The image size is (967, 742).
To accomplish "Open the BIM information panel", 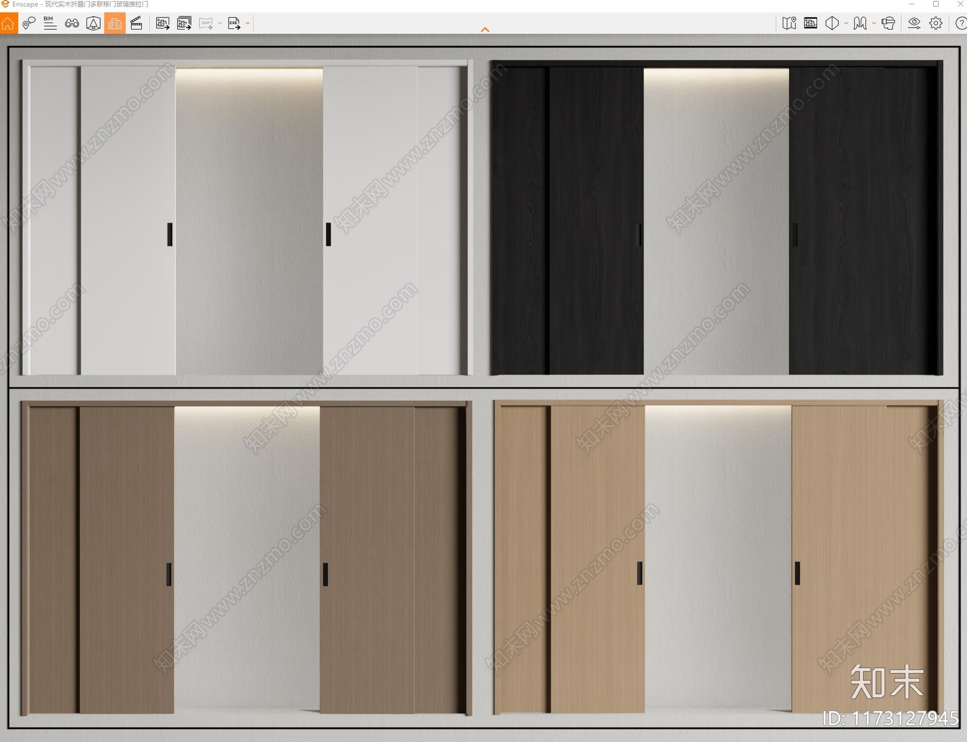I will click(x=50, y=23).
